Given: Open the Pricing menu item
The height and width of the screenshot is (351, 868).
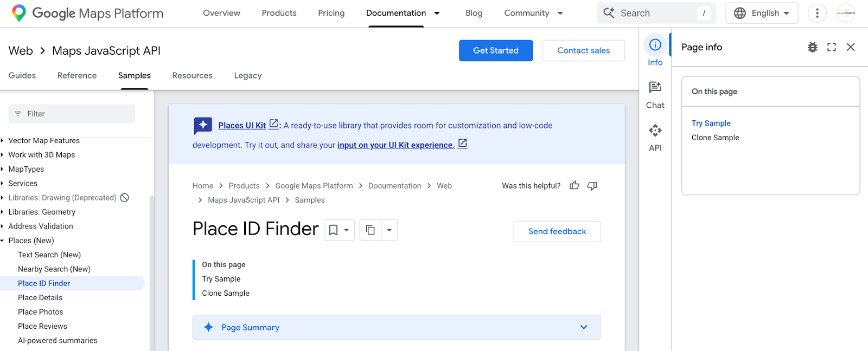Looking at the screenshot, I should coord(331,13).
